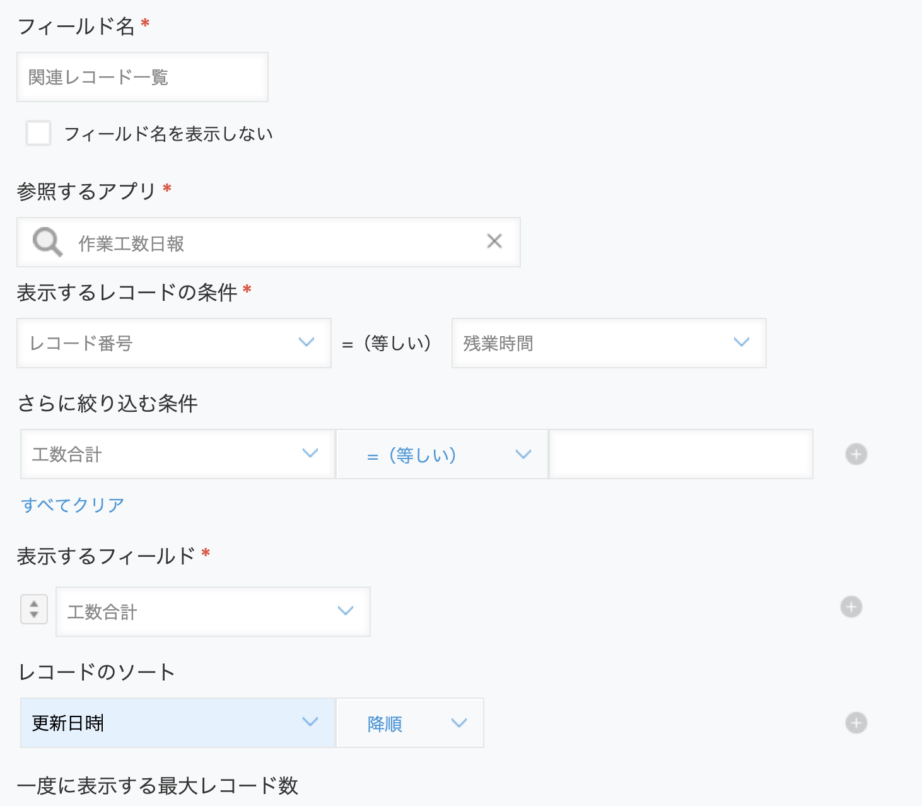
Task: Open the レコード番号 condition dropdown
Action: (174, 343)
